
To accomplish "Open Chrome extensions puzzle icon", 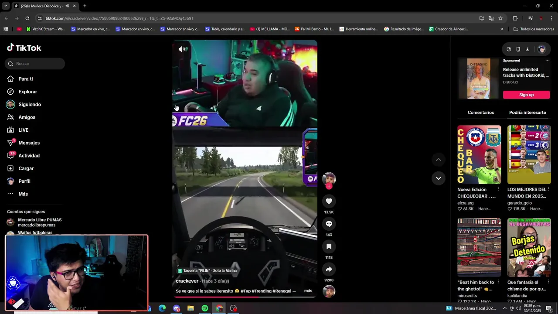I will point(515,18).
